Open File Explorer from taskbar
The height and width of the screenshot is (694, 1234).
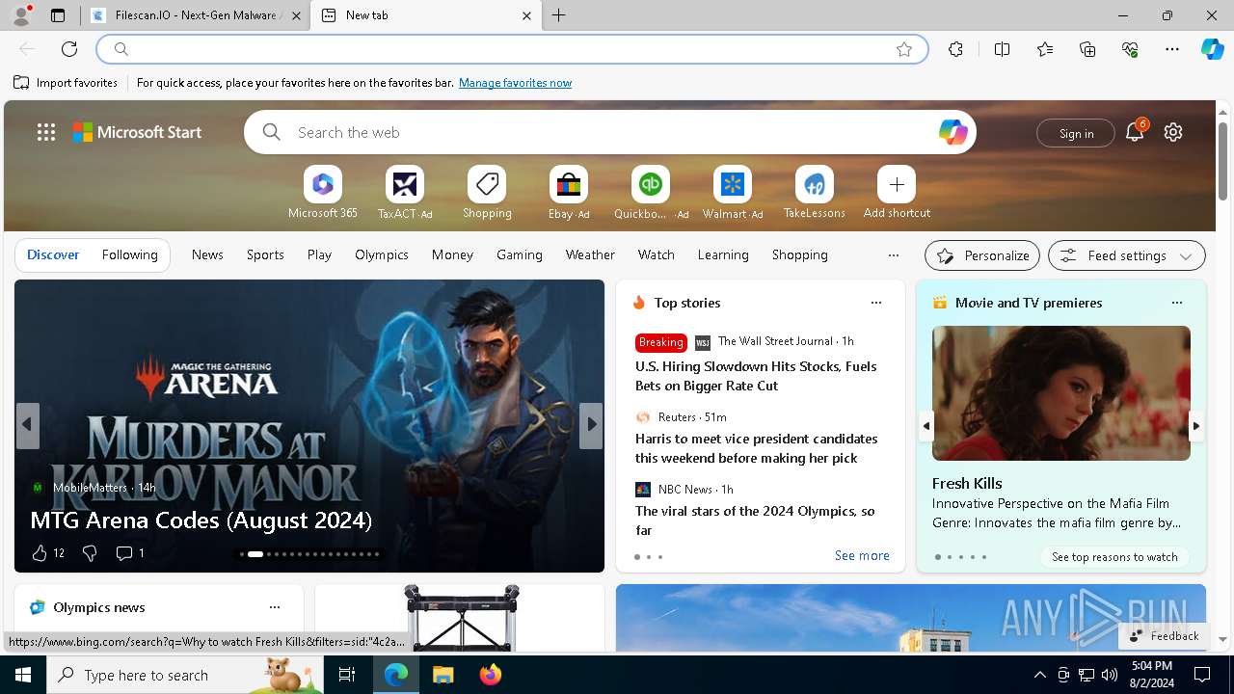(443, 675)
